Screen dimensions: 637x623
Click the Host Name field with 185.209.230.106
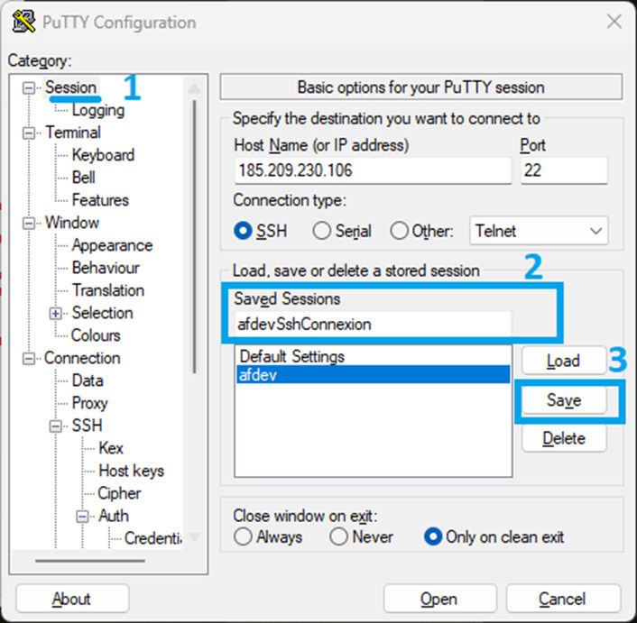373,170
